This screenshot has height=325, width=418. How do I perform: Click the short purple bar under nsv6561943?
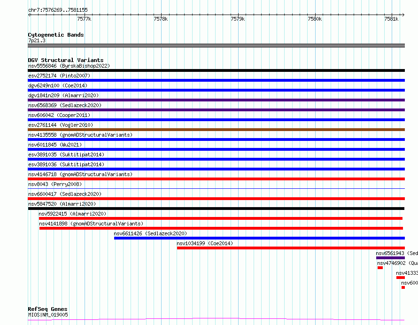[391, 258]
